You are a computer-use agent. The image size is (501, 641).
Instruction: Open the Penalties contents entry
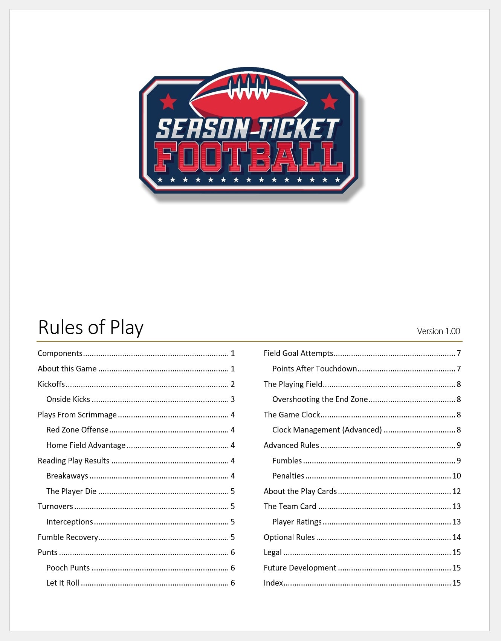point(288,476)
